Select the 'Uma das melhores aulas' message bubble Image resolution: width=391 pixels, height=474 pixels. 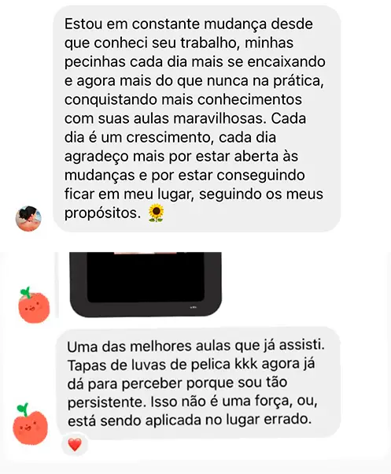pos(199,383)
